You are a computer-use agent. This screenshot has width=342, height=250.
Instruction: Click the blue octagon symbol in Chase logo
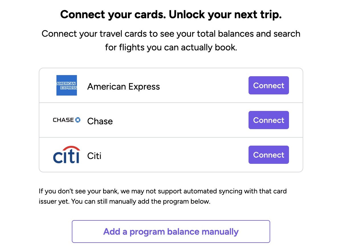78,120
